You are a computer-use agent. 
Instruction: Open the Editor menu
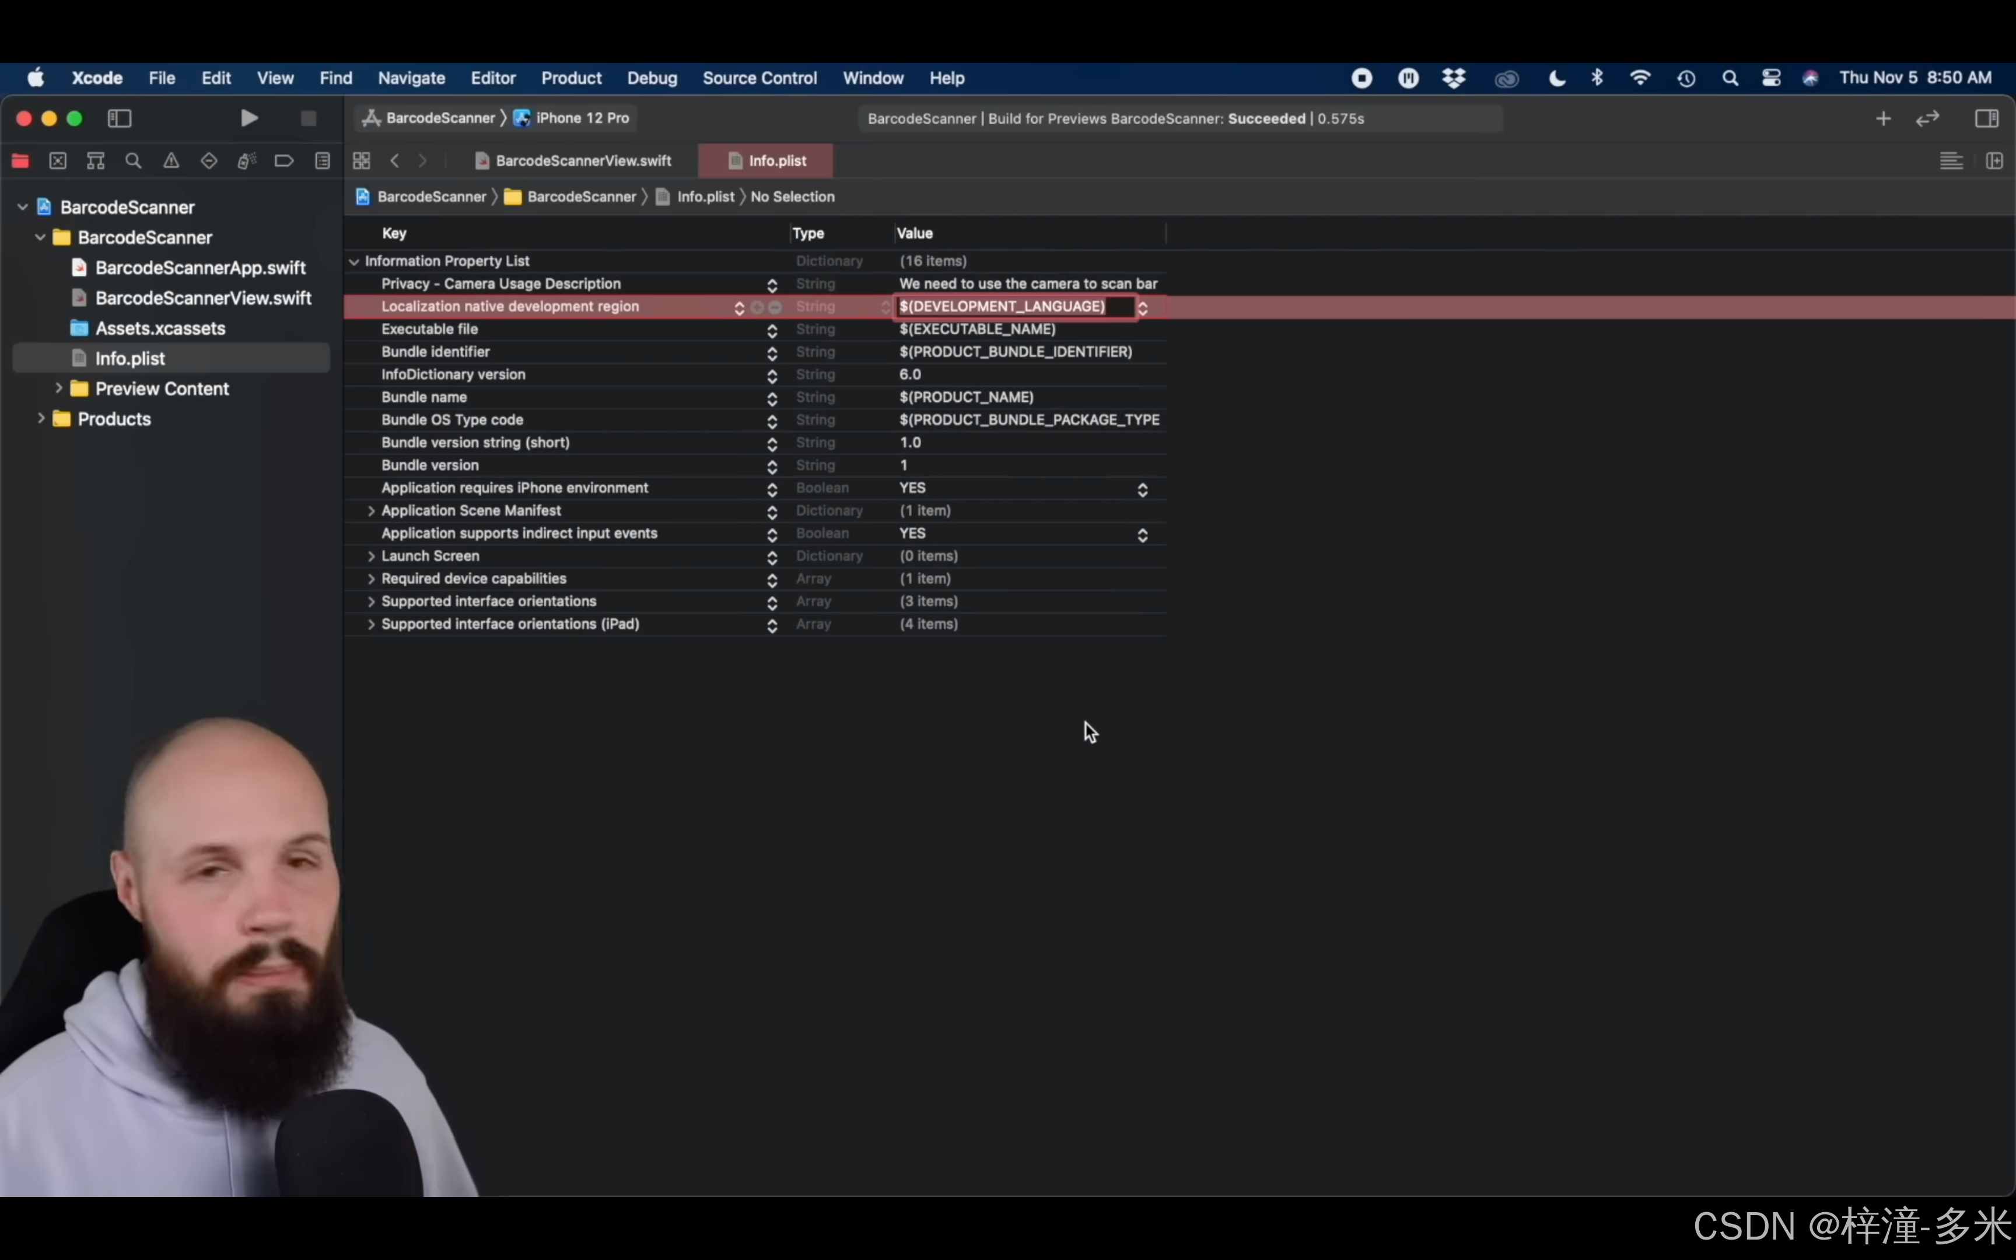(x=493, y=78)
